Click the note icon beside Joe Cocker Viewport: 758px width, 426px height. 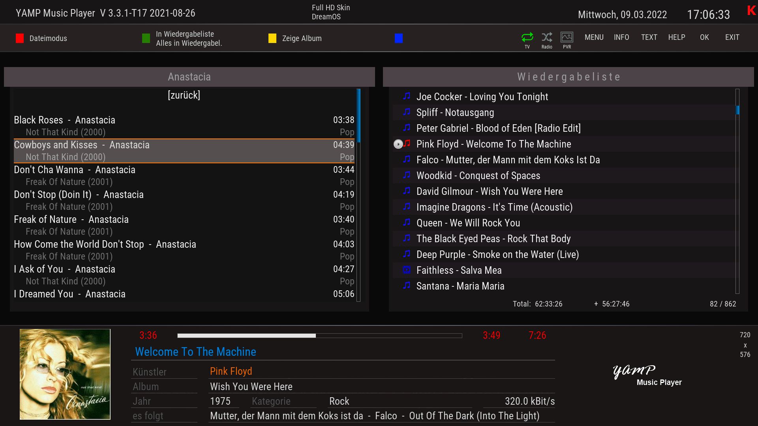(x=407, y=96)
